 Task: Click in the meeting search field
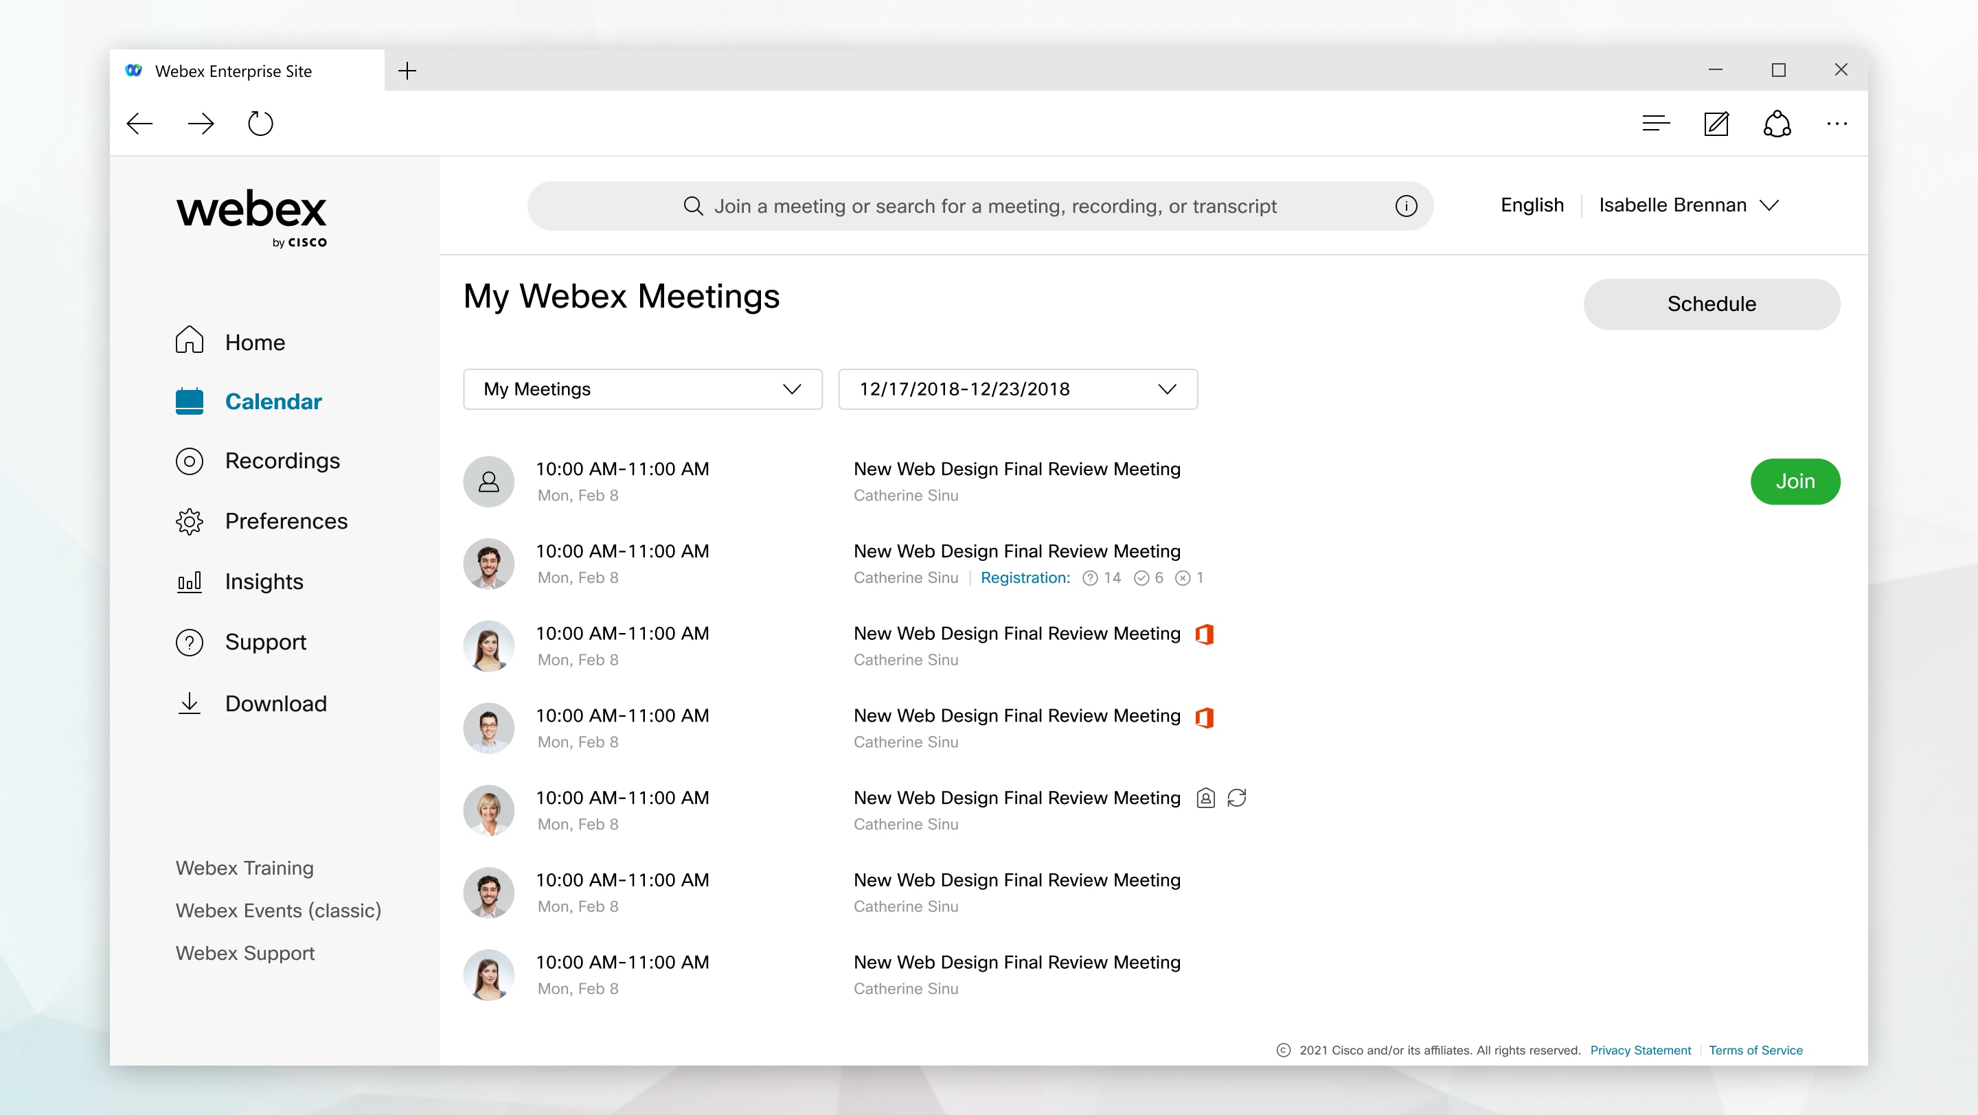(980, 206)
